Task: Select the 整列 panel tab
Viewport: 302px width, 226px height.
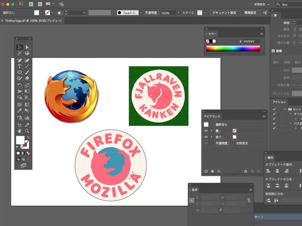Action: pos(269,158)
